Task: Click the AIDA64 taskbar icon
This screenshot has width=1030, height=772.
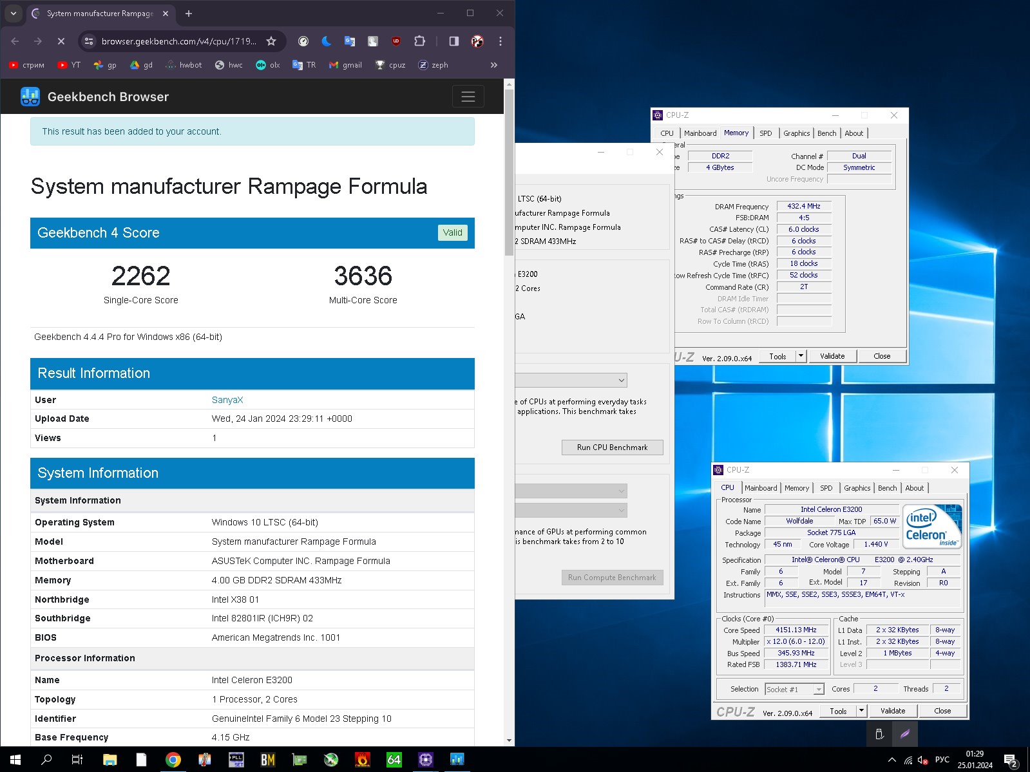Action: [x=394, y=760]
